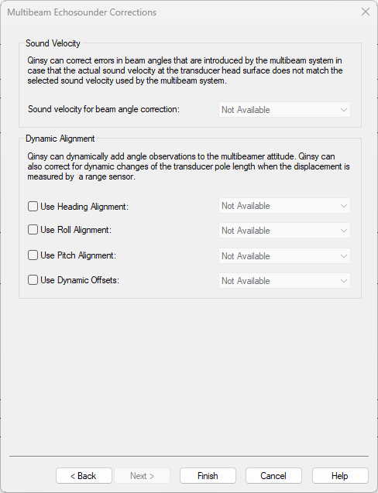Open the Help for this dialog

[340, 476]
